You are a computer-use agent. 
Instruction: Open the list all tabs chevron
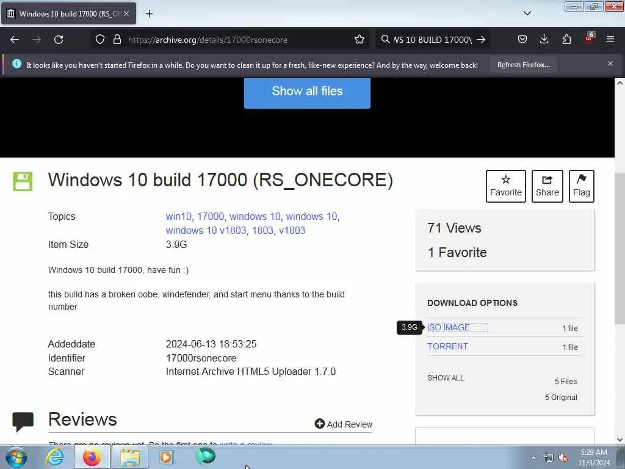pos(527,13)
